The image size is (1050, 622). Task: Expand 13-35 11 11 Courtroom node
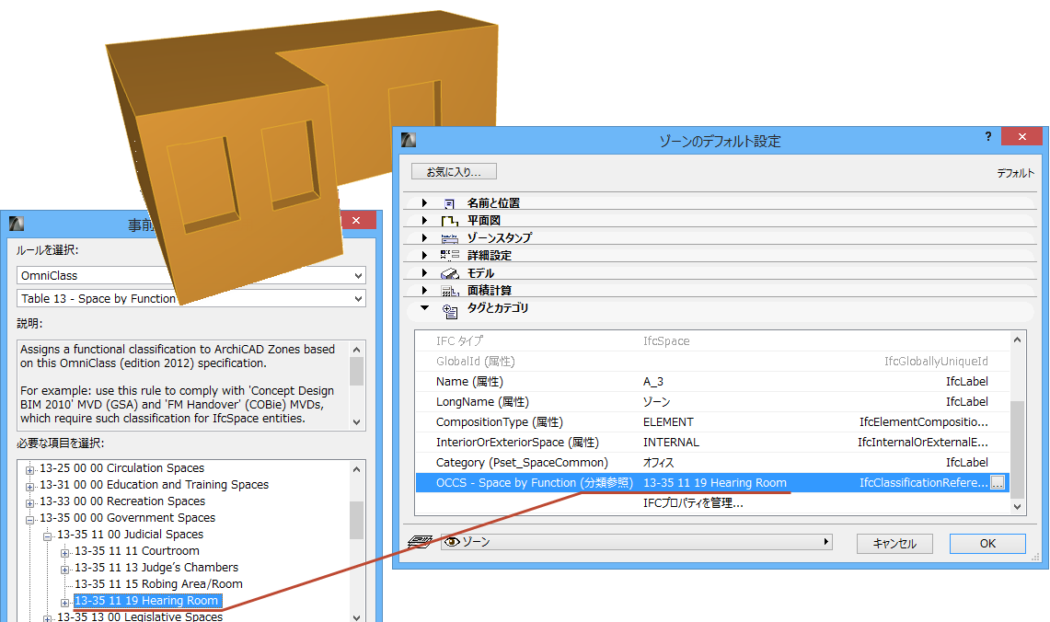65,553
